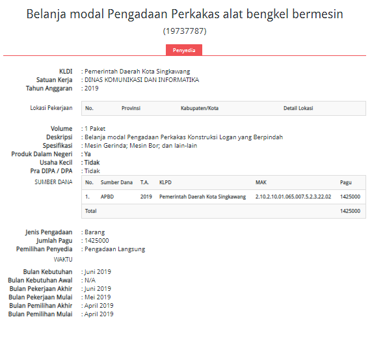Click the Provinsi column header
Viewport: 372px width, 354px height.
[x=131, y=108]
